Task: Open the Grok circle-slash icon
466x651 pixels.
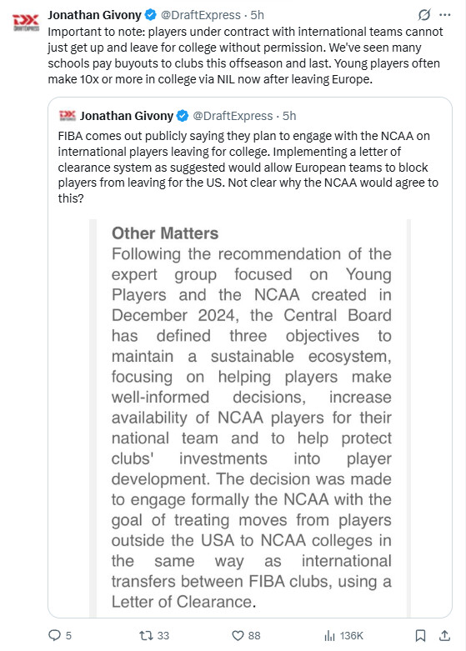Action: point(424,15)
